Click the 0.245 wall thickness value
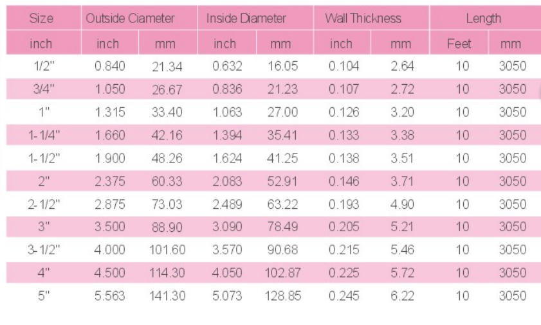541x325 pixels. click(x=344, y=296)
